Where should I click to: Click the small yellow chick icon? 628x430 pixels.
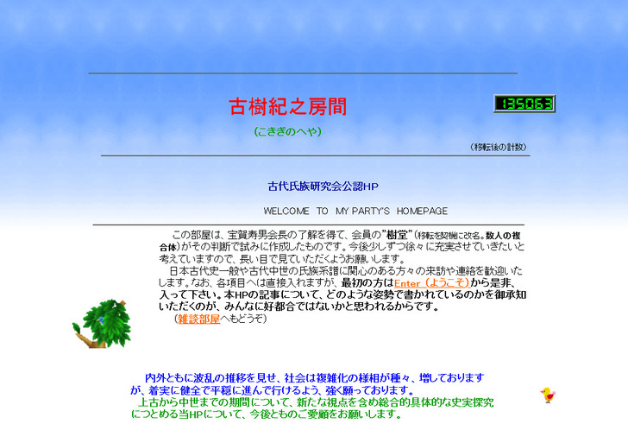(x=547, y=395)
